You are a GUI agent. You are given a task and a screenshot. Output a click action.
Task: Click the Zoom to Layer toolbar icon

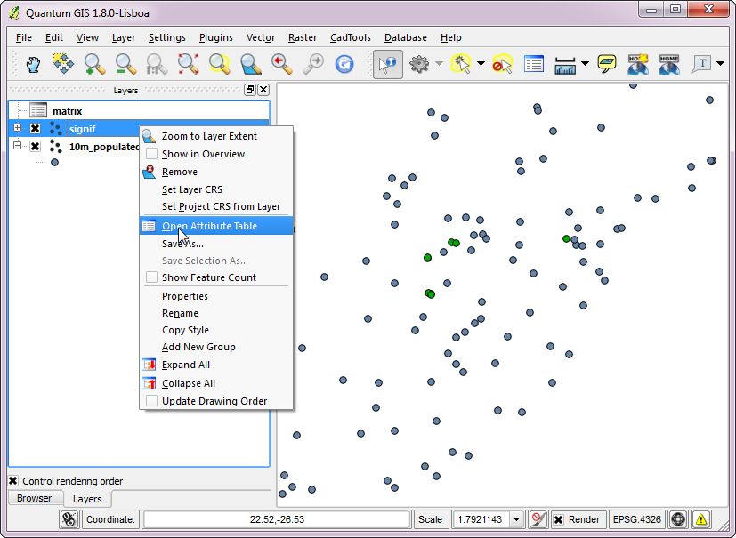pyautogui.click(x=250, y=64)
